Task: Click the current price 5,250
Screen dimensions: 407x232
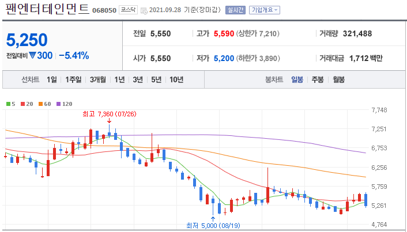Action: 27,40
